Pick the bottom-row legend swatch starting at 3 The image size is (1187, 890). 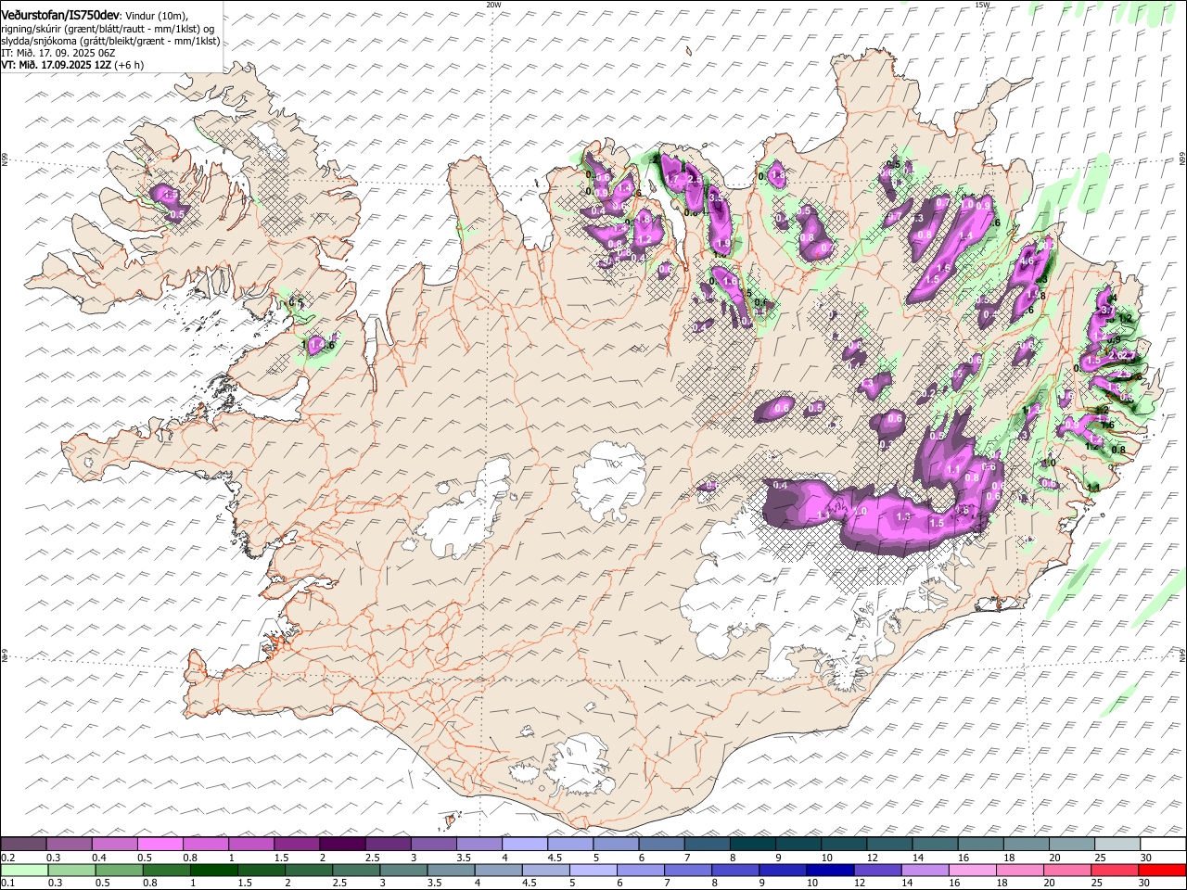[403, 871]
